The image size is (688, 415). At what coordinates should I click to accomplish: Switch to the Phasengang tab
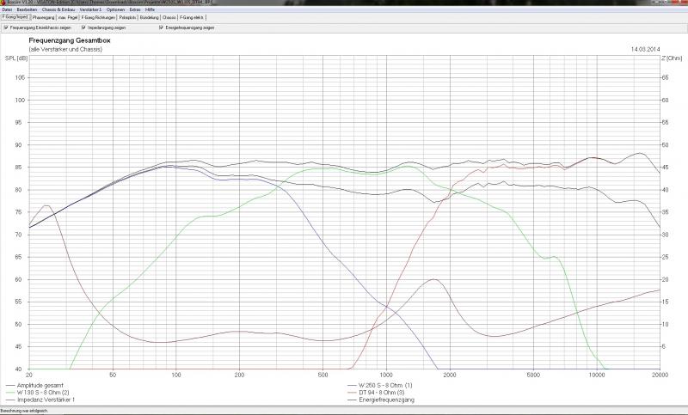coord(43,17)
